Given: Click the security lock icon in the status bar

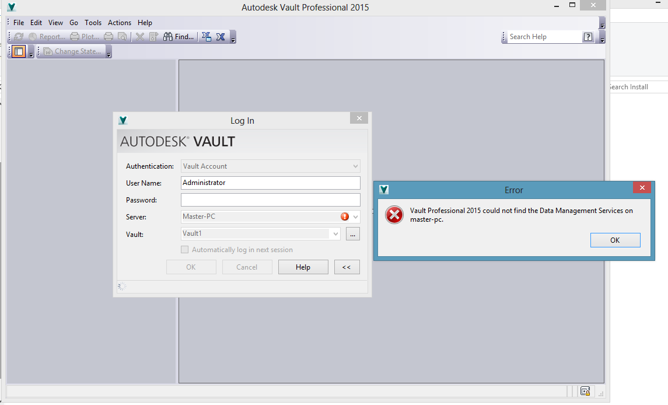Looking at the screenshot, I should (x=585, y=391).
